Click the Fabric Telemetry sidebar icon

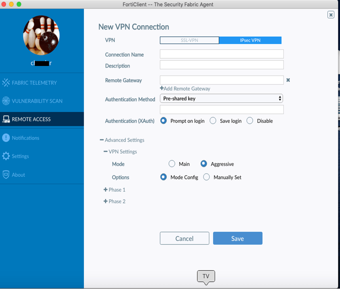[6, 83]
